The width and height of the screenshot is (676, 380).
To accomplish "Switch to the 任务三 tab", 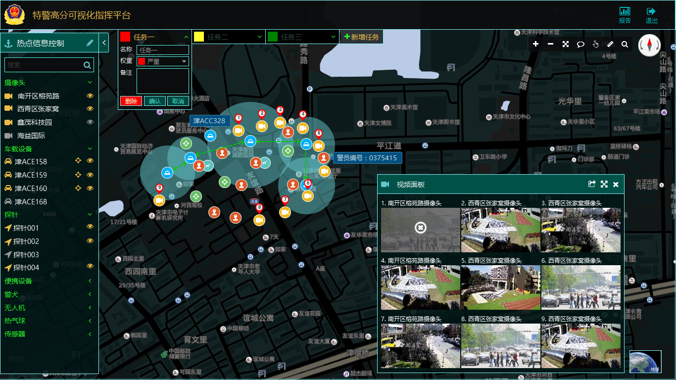I will pyautogui.click(x=302, y=37).
